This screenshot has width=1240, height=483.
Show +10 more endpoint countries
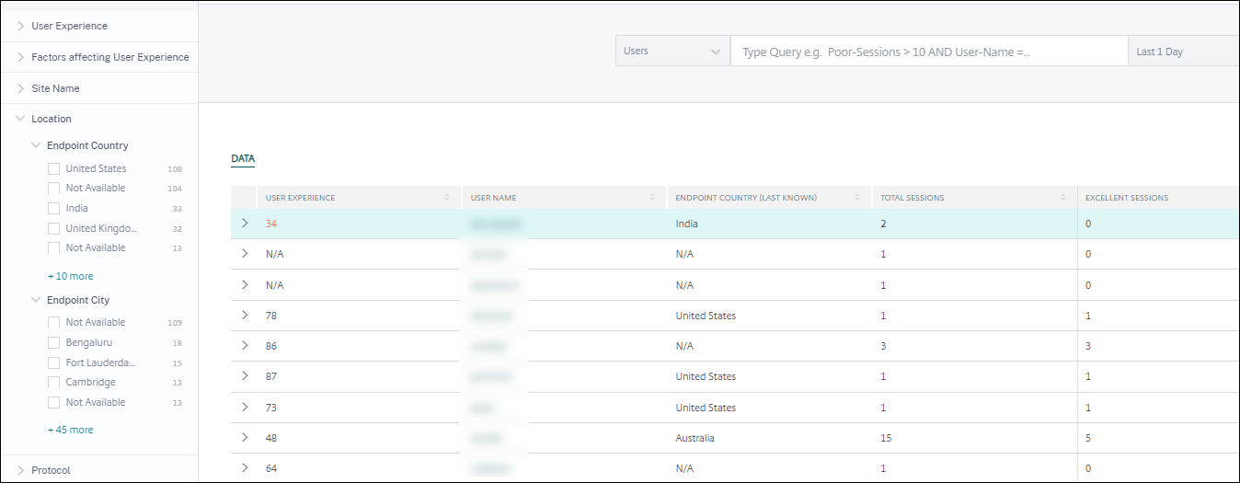[70, 276]
